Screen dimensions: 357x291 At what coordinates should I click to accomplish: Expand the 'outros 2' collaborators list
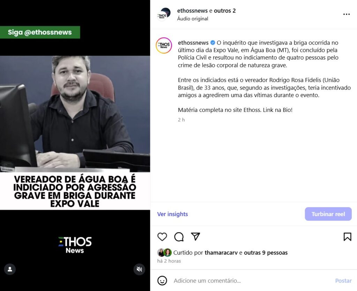point(225,11)
